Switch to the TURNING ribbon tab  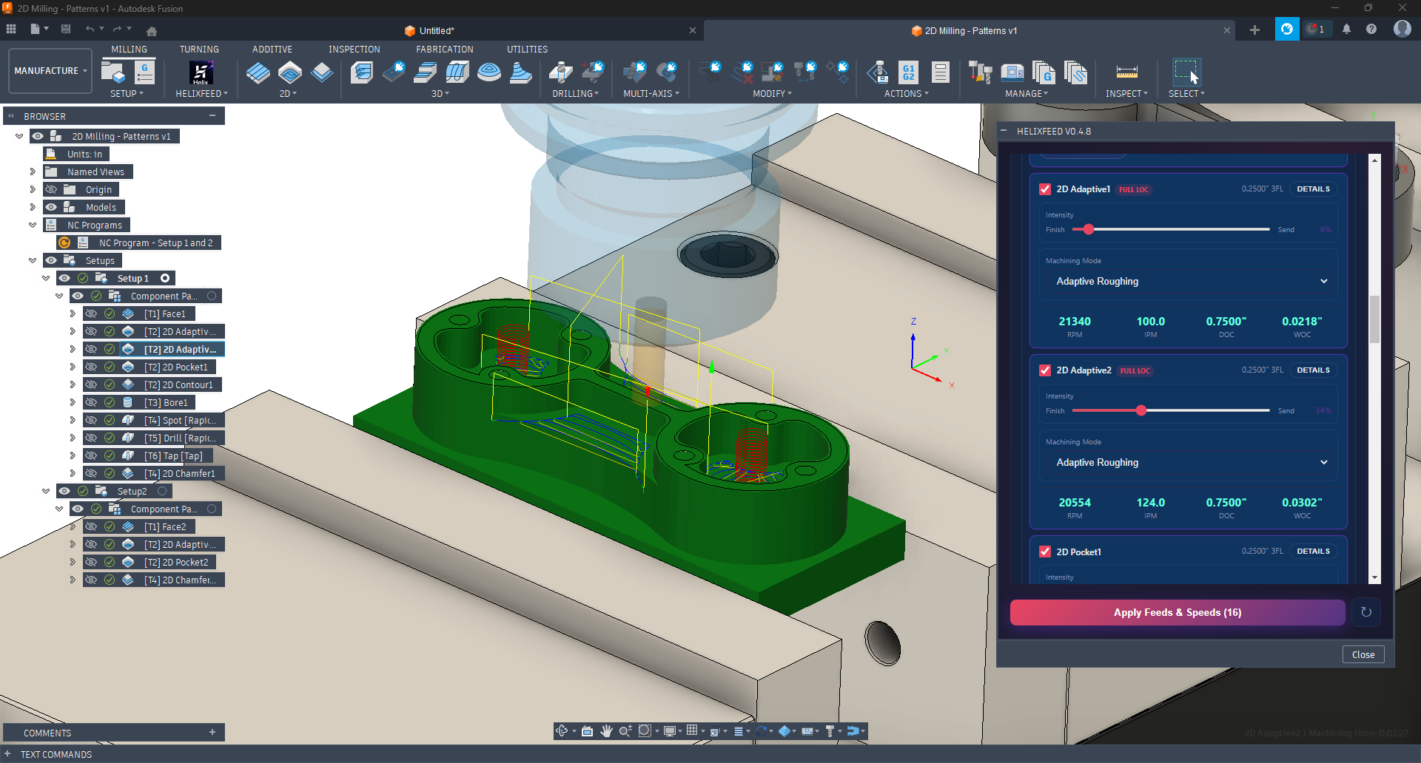coord(199,49)
